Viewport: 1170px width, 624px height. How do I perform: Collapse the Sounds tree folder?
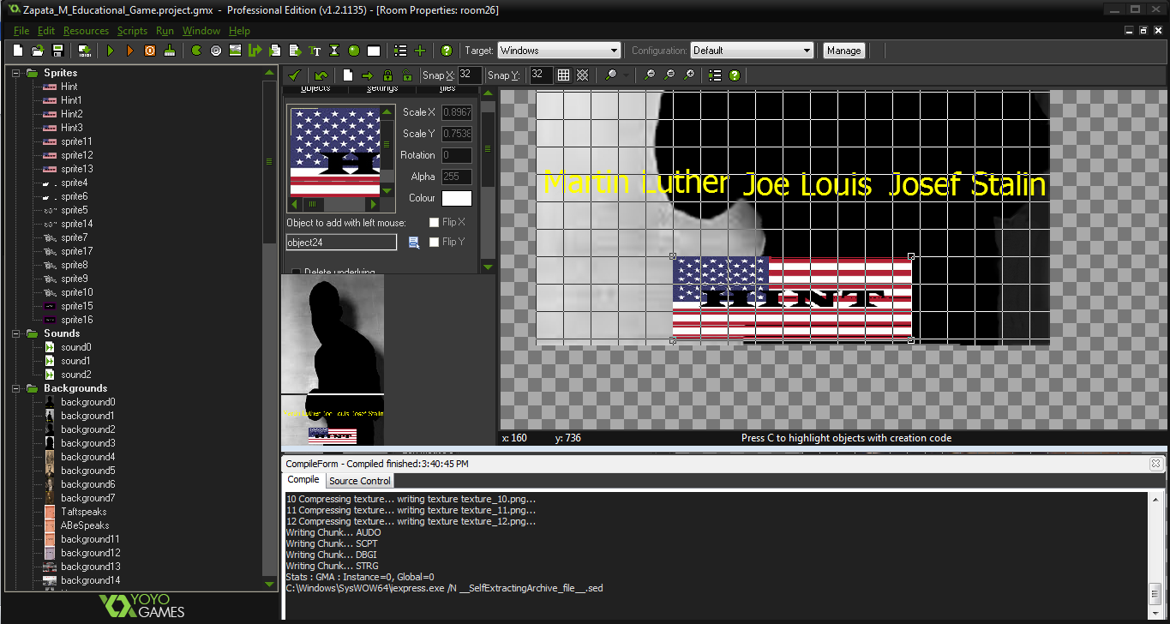15,333
